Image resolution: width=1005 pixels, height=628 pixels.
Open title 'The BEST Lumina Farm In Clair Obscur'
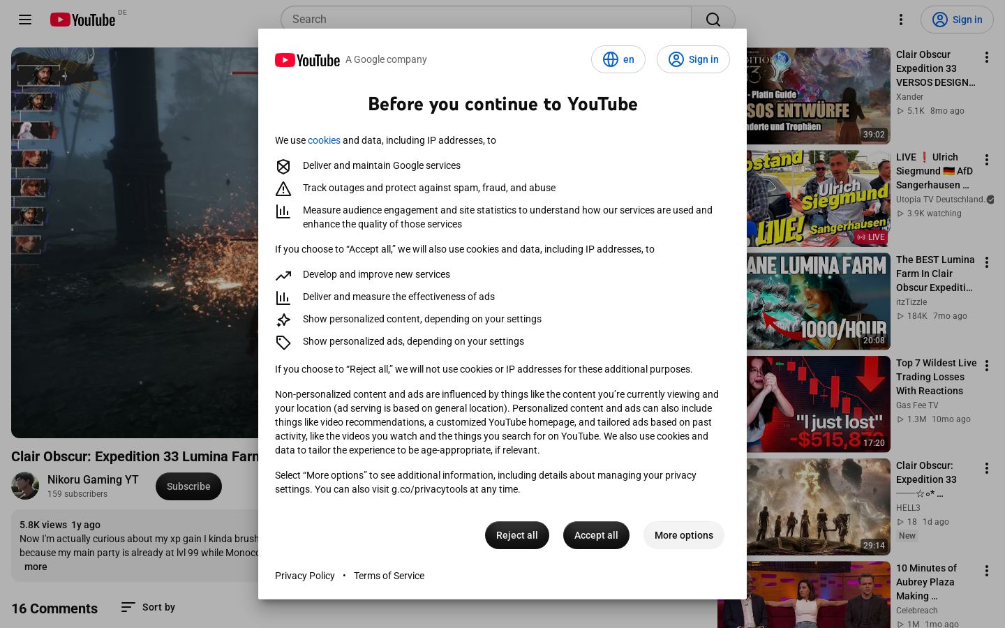pos(935,274)
